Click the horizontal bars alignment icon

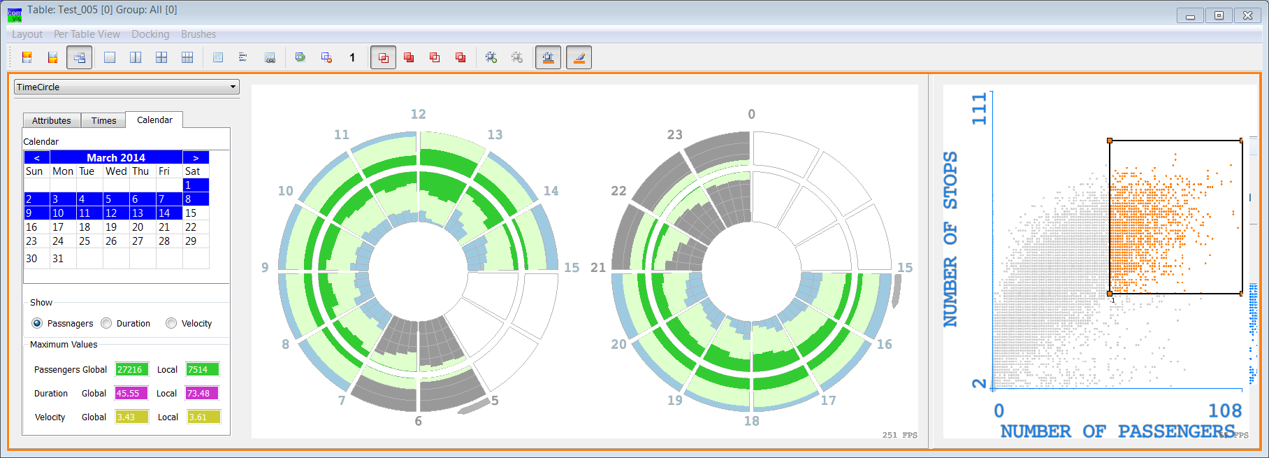[x=243, y=57]
